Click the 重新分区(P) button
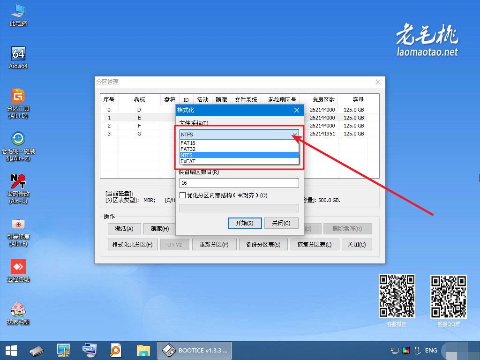Screen dimensions: 480x360 pyautogui.click(x=214, y=245)
